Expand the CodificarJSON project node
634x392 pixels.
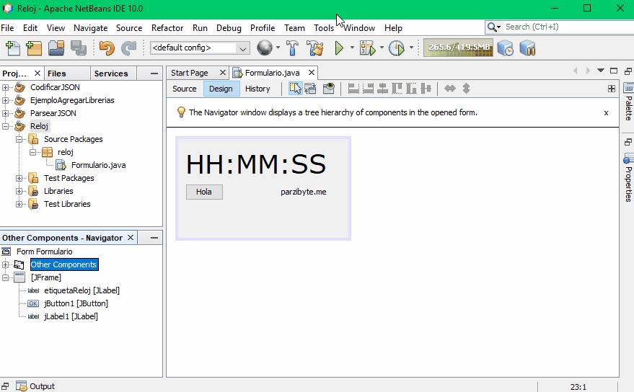coord(5,87)
